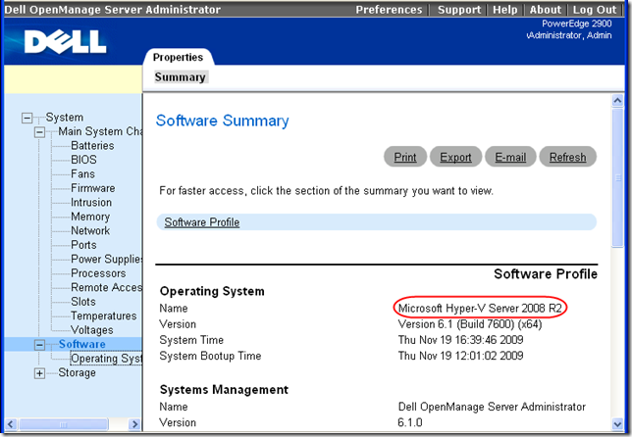Screen dimensions: 632x437
Task: Click the Print button
Action: [405, 157]
